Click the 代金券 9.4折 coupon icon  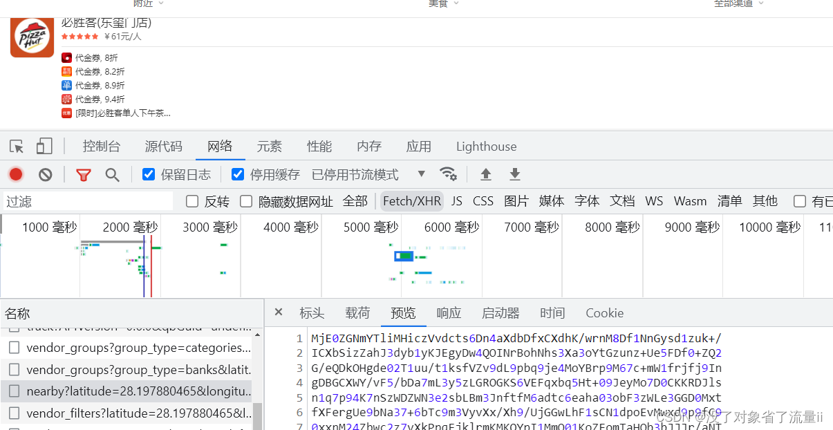tap(66, 100)
